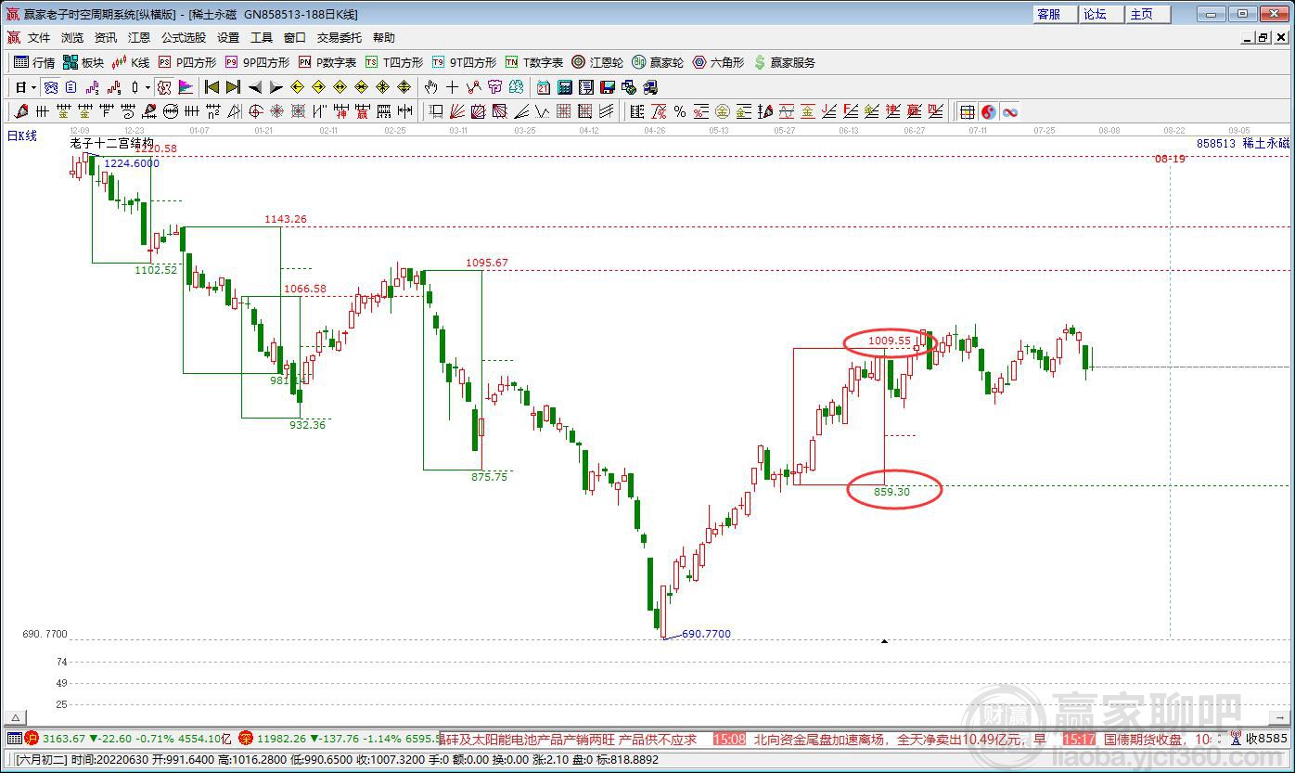Jump to last bar with skip-forward icon
The image size is (1295, 773).
(233, 87)
